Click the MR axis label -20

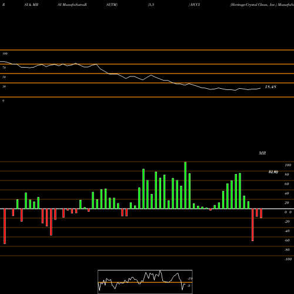coord(287,222)
